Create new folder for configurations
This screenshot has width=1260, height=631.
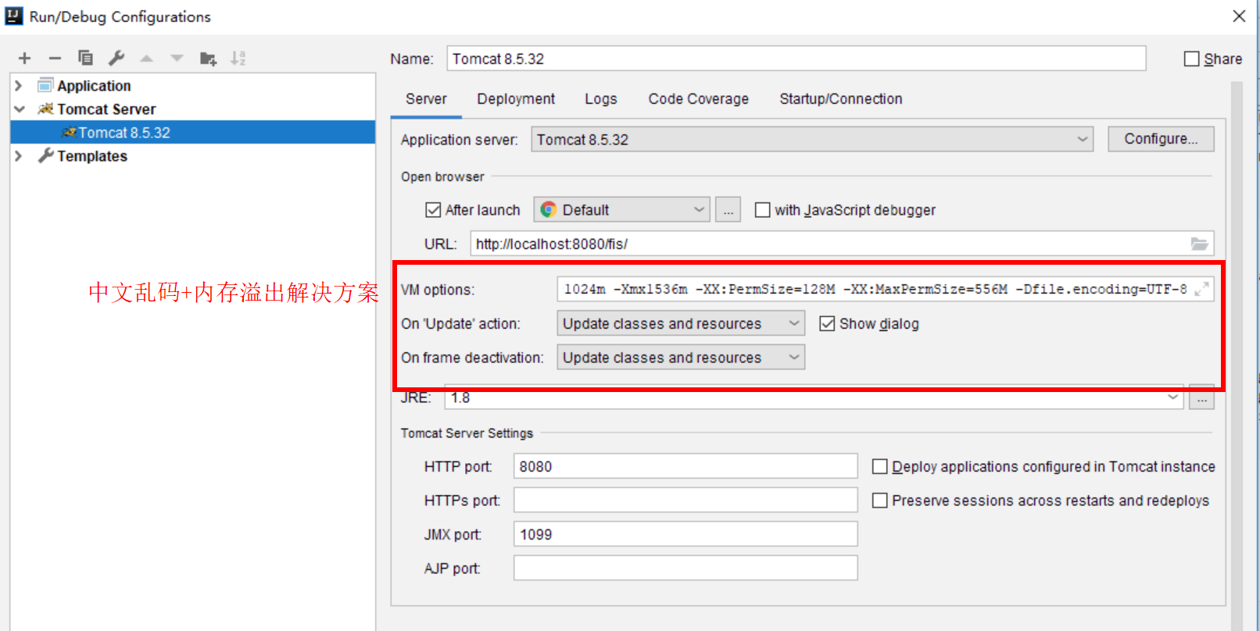click(x=208, y=58)
